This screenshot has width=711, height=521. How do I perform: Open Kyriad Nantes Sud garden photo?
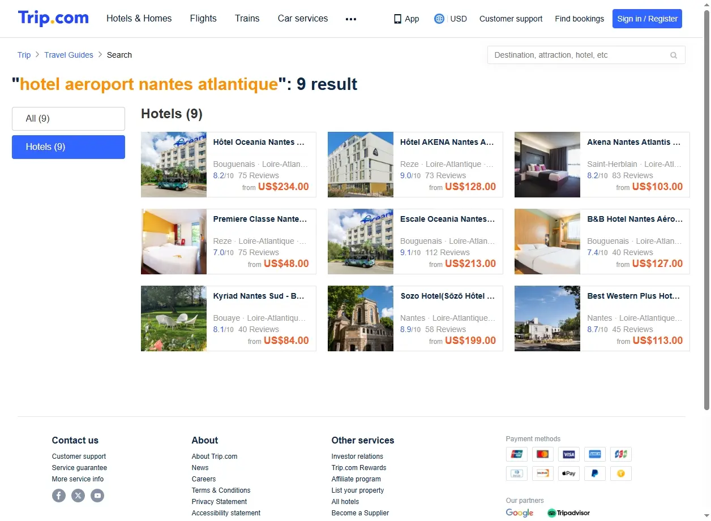pos(174,318)
